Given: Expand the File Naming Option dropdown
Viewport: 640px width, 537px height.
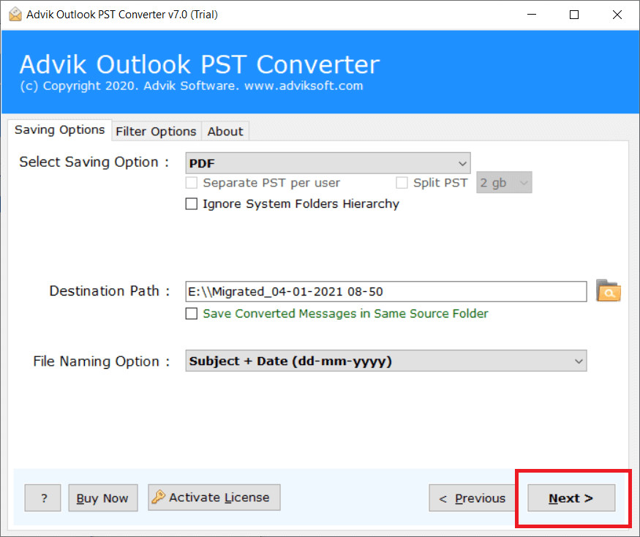Looking at the screenshot, I should (385, 361).
